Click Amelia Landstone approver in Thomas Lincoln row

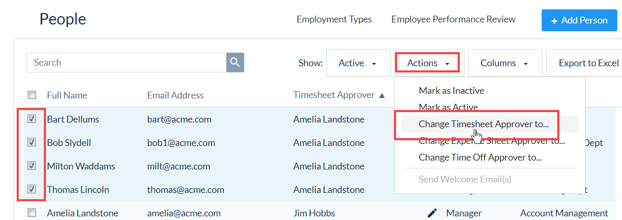[x=329, y=189]
